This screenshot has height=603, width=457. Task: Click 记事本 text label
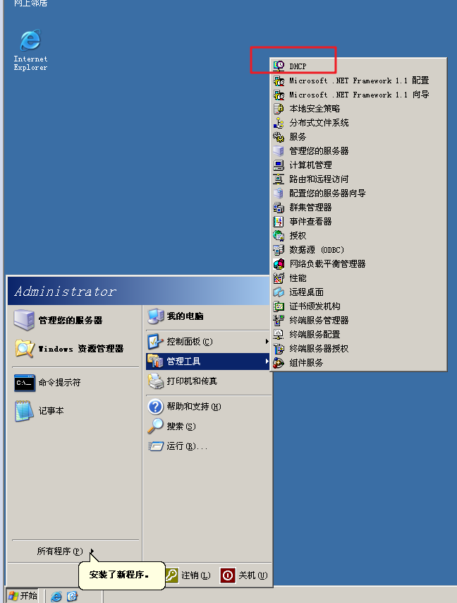tap(51, 411)
